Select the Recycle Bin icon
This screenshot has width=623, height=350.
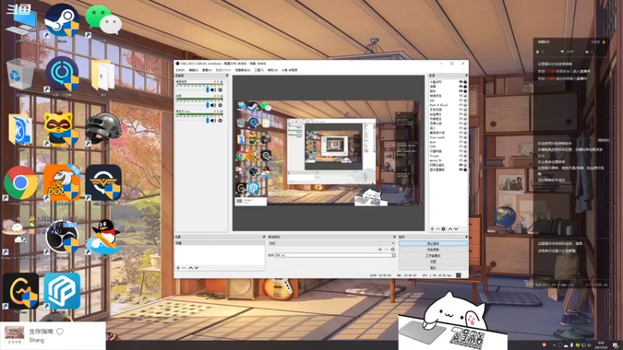(20, 76)
